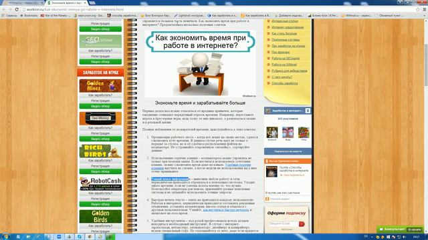Click Как заработать? under Taxi-Money
The height and width of the screenshot is (240, 428).
[x=100, y=128]
